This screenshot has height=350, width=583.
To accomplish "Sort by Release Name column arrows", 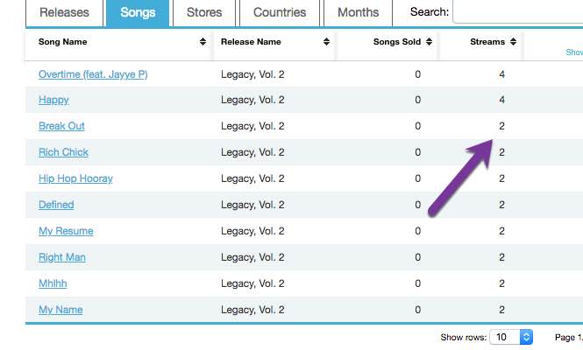I will (327, 42).
